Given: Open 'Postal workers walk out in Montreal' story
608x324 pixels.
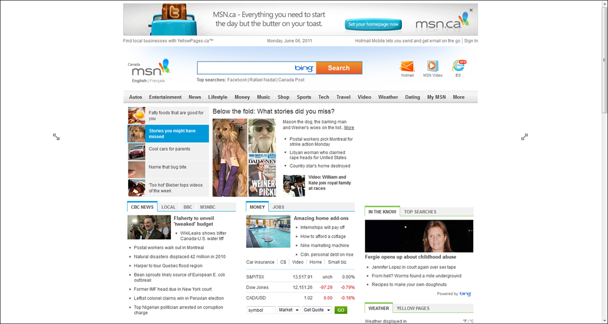Looking at the screenshot, I should coord(169,247).
